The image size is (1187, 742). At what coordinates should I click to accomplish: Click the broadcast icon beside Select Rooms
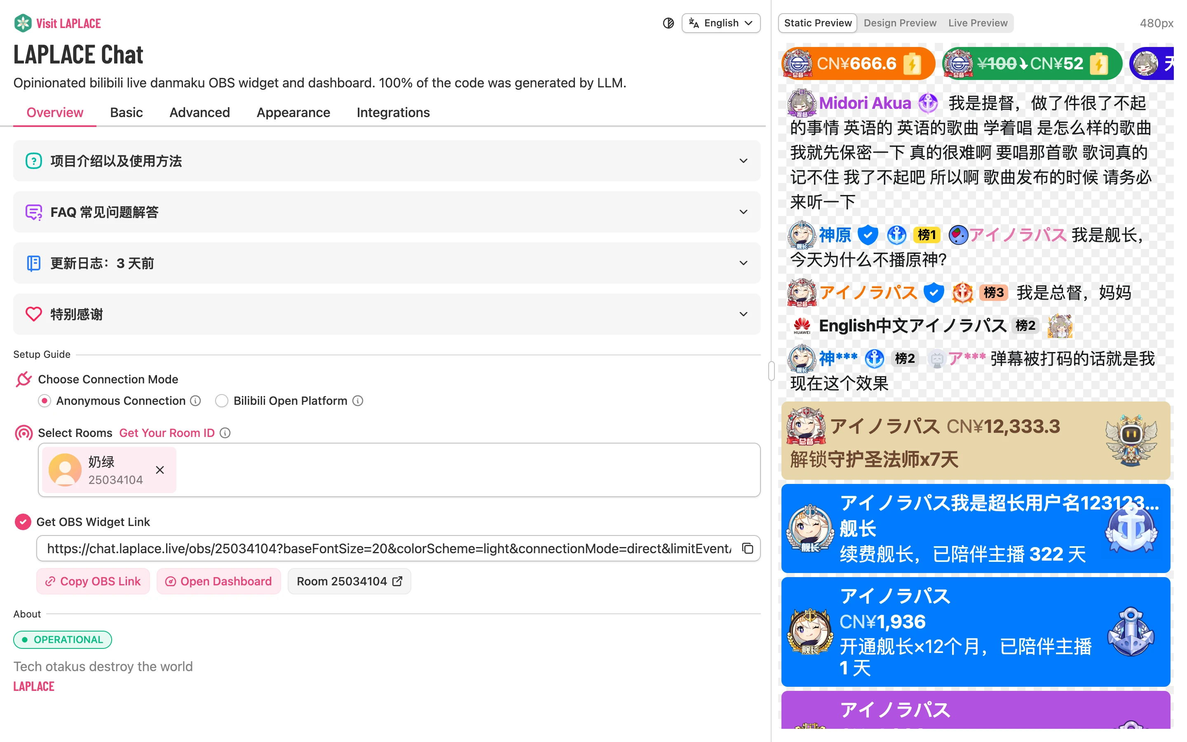[x=23, y=433]
